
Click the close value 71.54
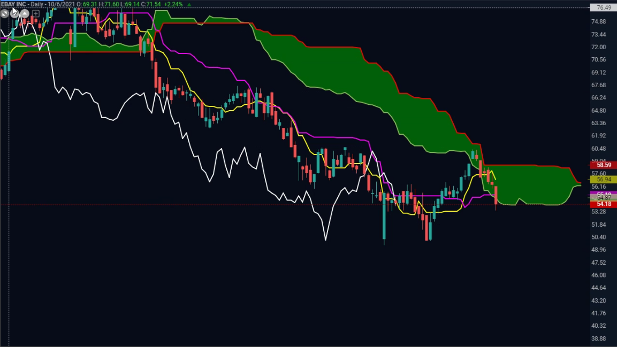click(x=154, y=4)
